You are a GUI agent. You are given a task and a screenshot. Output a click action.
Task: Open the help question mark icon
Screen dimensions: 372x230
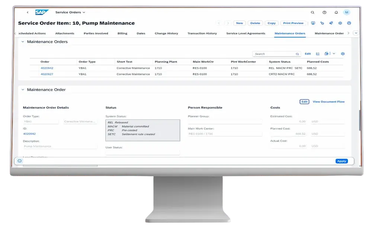click(324, 12)
